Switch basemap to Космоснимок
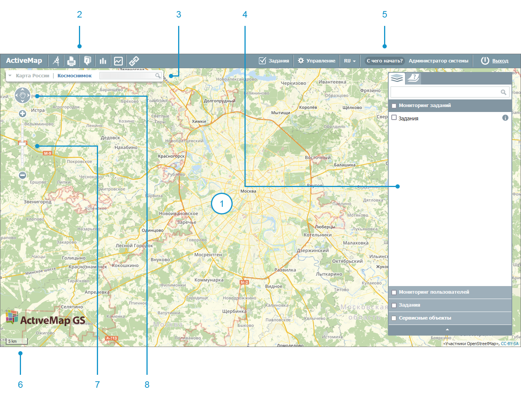The height and width of the screenshot is (403, 521). pos(74,76)
